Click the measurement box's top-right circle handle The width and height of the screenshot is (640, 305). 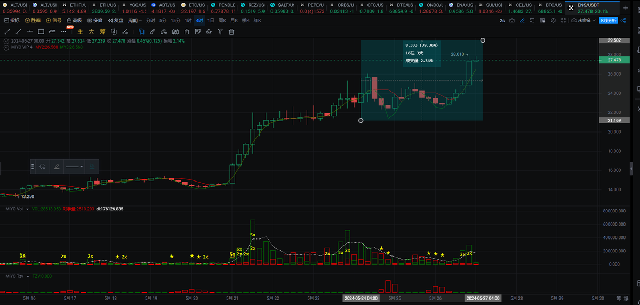(483, 40)
